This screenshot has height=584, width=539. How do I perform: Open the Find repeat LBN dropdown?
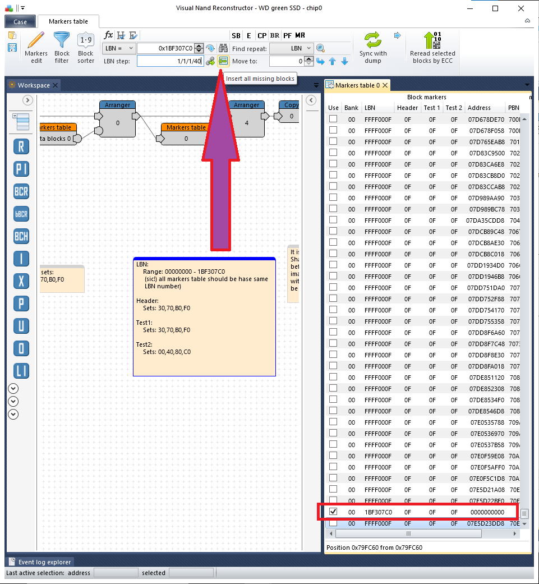291,48
